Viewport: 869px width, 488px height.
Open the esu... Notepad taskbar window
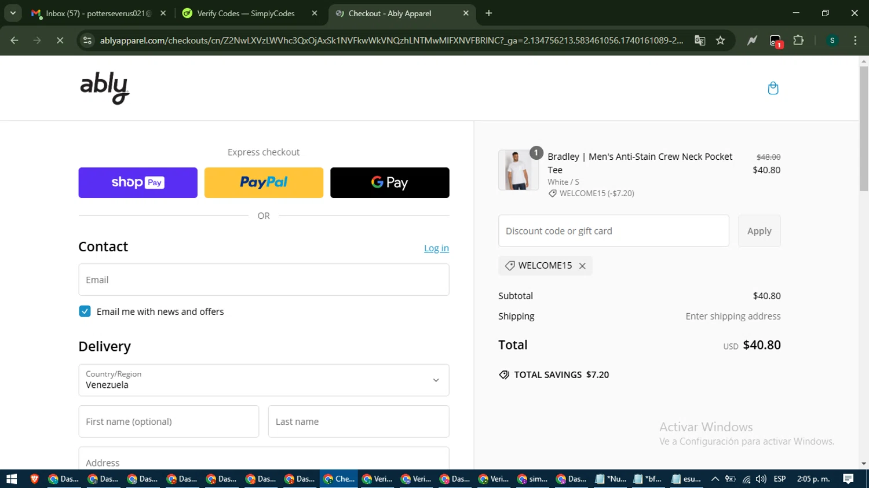(687, 479)
